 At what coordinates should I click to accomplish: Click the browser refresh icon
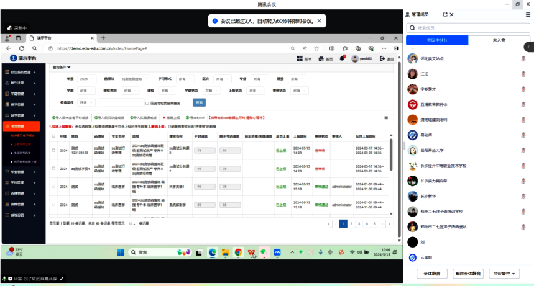21,48
